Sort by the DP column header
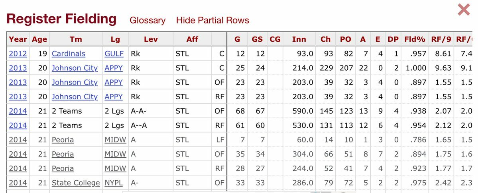This screenshot has height=193, width=478. tap(393, 39)
